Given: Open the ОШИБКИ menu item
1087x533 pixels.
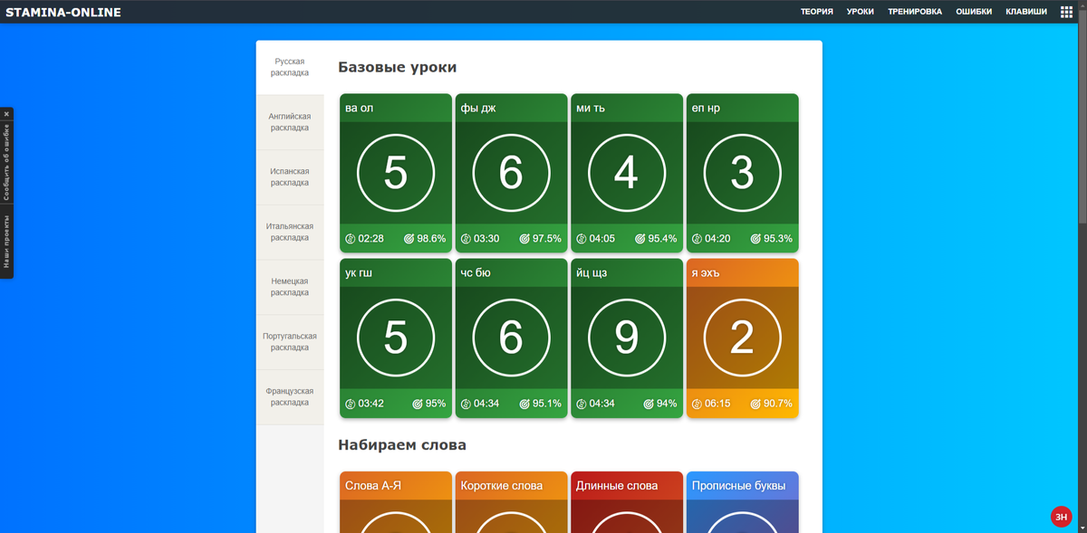Looking at the screenshot, I should point(974,12).
